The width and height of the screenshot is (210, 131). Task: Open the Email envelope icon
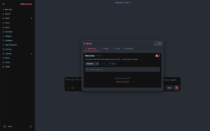click(3, 18)
